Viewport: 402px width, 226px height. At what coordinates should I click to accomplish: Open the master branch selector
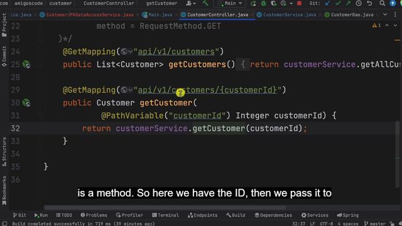[x=374, y=223]
